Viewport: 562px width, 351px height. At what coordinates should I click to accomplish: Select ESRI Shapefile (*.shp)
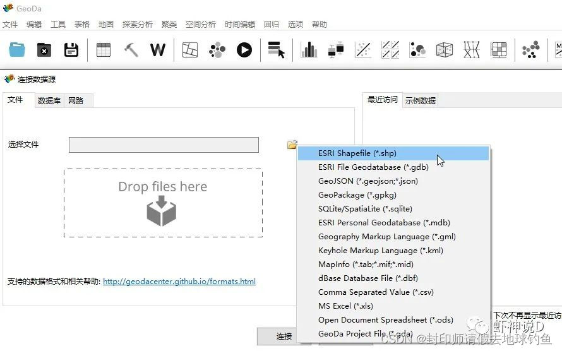393,153
